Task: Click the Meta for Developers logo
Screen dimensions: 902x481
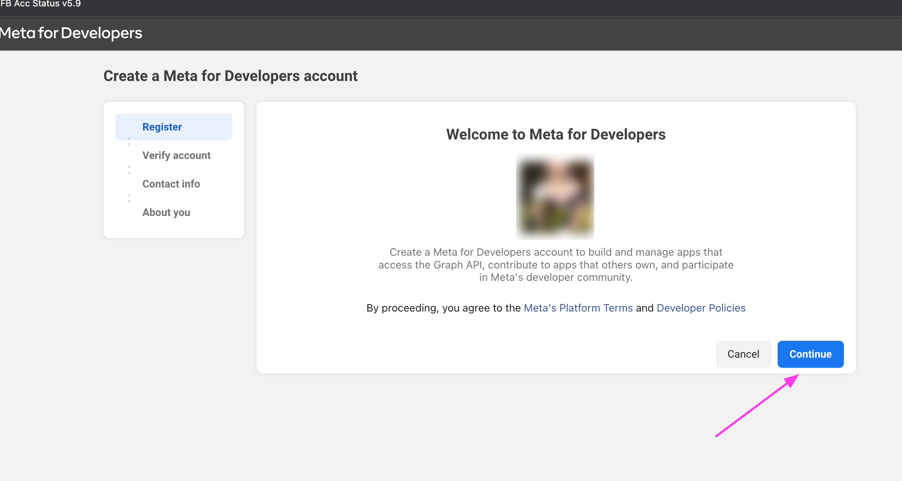Action: coord(71,33)
